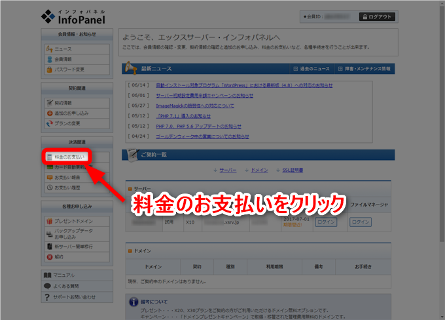445x320 pixels.
Task: Click the 会員情報 person icon
Action: pos(50,59)
